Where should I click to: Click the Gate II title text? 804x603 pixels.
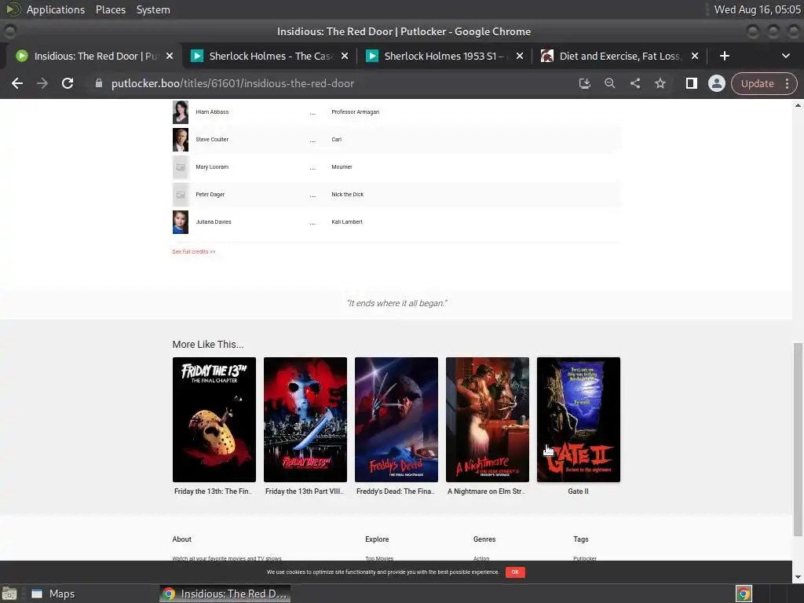coord(579,492)
